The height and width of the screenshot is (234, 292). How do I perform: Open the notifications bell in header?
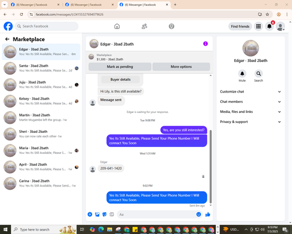(269, 26)
